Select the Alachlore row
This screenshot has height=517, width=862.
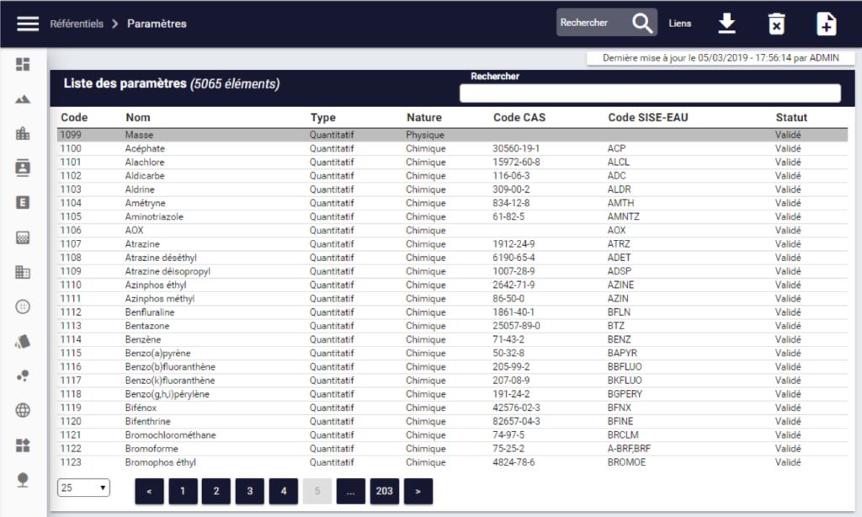point(452,163)
